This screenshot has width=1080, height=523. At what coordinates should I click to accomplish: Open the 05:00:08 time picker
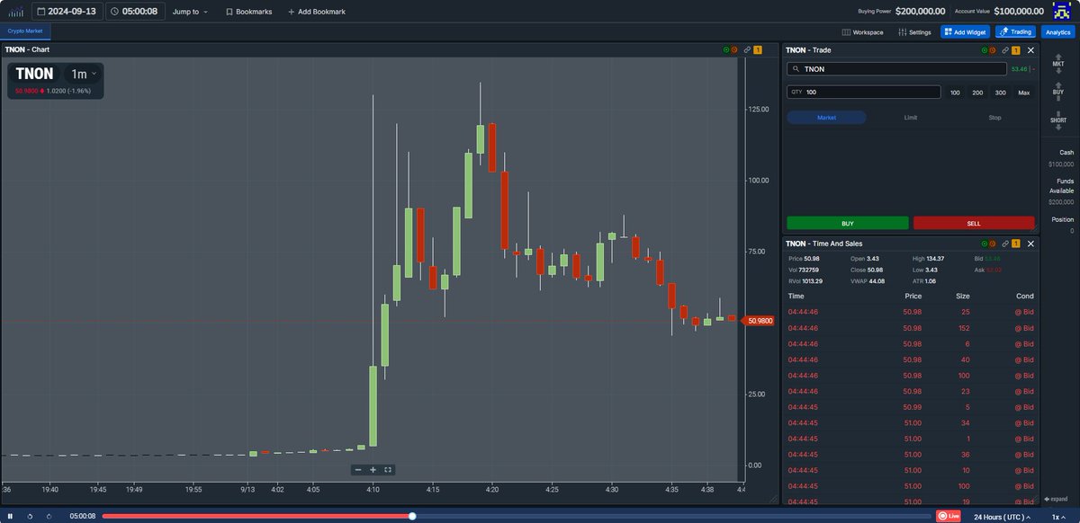coord(135,12)
